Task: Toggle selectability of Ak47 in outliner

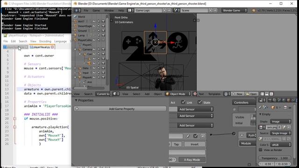Action: click(99, 21)
